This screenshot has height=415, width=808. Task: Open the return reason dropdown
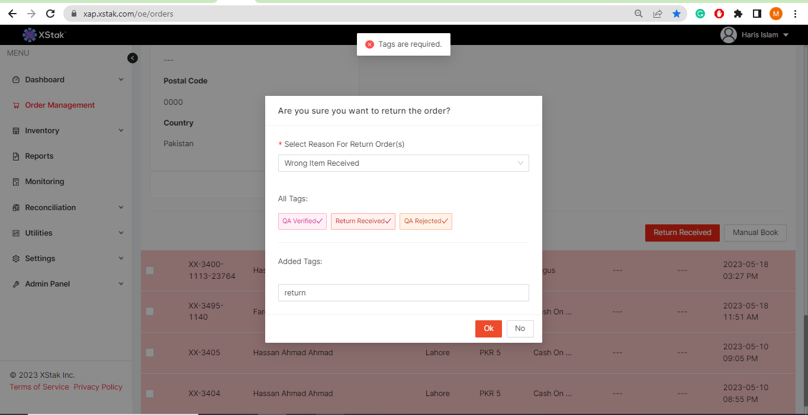point(403,163)
